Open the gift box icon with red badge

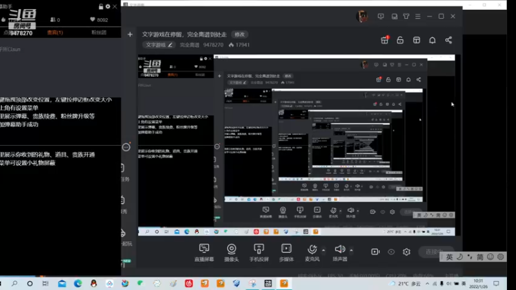384,40
